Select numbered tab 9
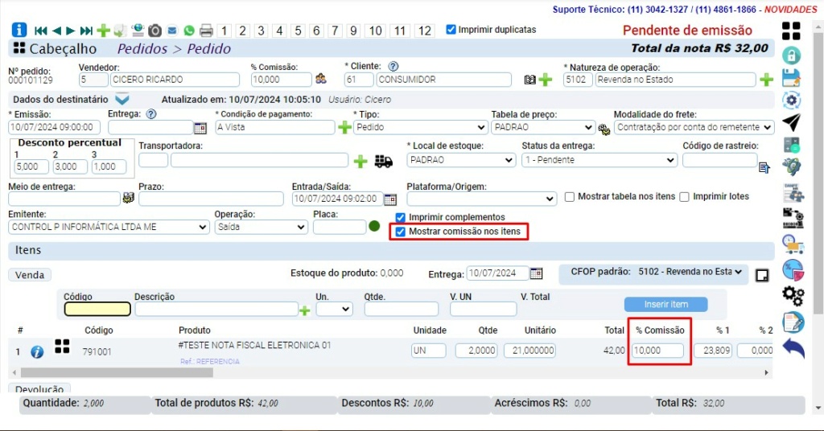The height and width of the screenshot is (431, 824). [x=353, y=31]
